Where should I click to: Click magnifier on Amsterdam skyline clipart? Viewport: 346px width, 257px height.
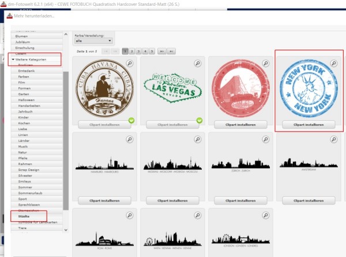point(334,139)
